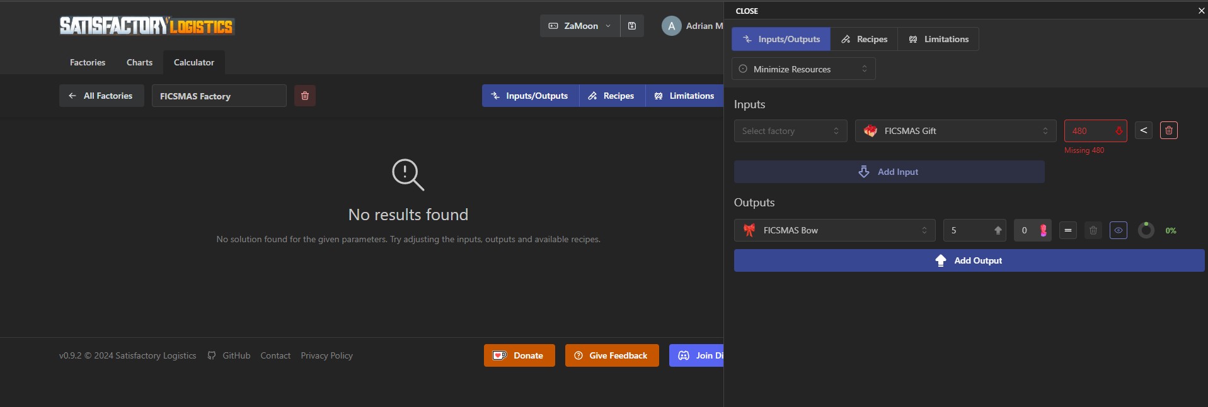The height and width of the screenshot is (407, 1208).
Task: Click the 0% circular progress indicator
Action: 1146,230
